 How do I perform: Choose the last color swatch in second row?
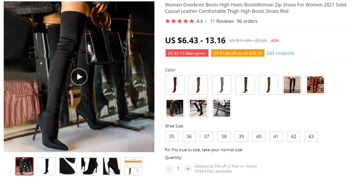pos(222,108)
